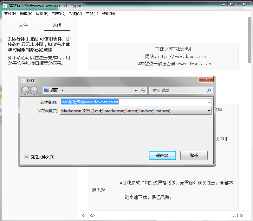Click the refresh icon beside address bar
253x221 pixels.
(x=143, y=90)
